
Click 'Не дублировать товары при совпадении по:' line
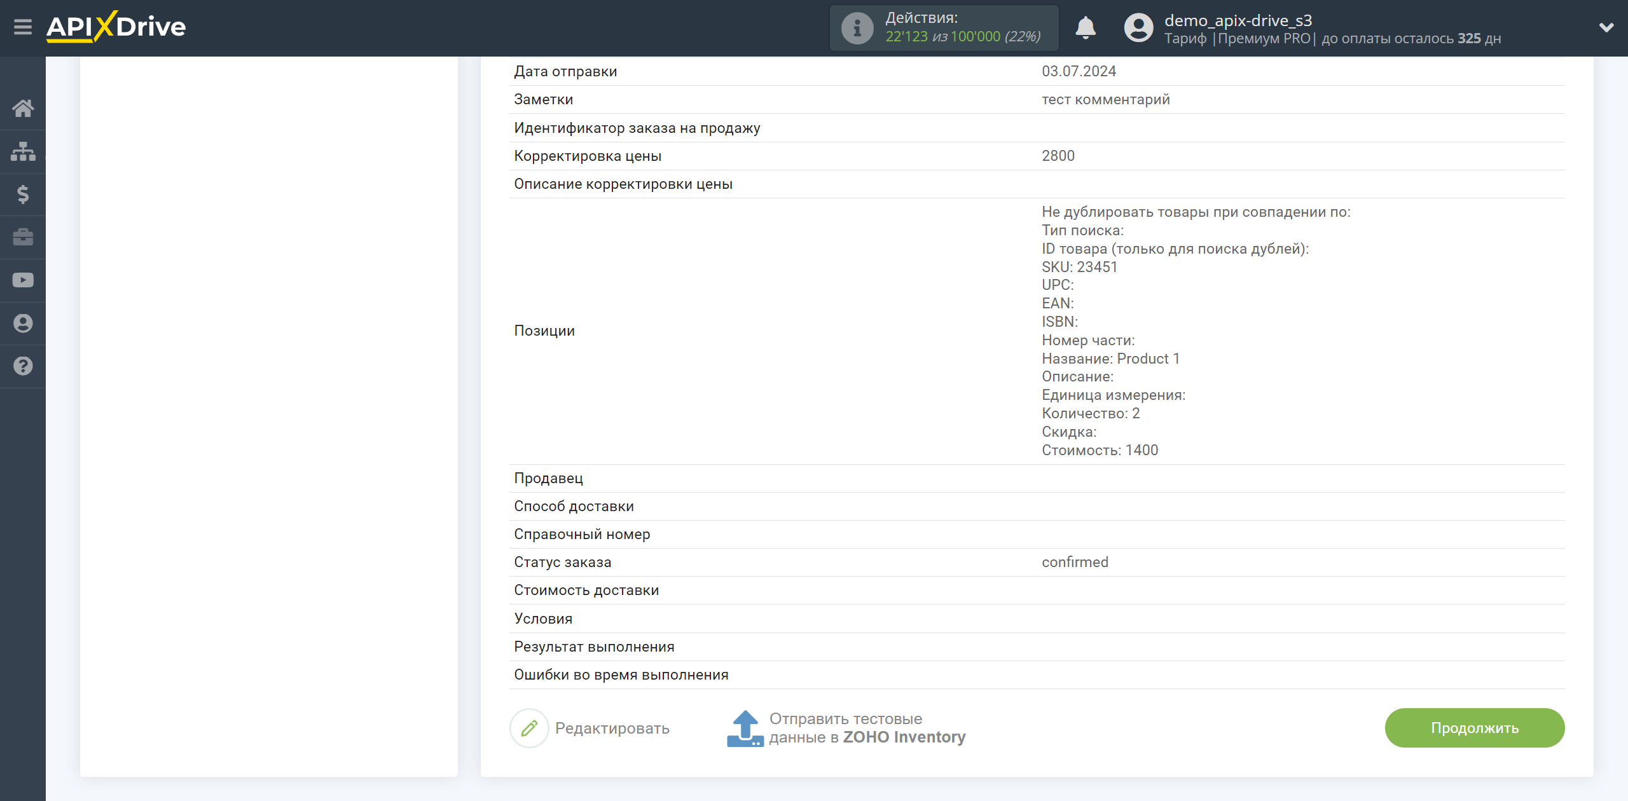tap(1196, 212)
